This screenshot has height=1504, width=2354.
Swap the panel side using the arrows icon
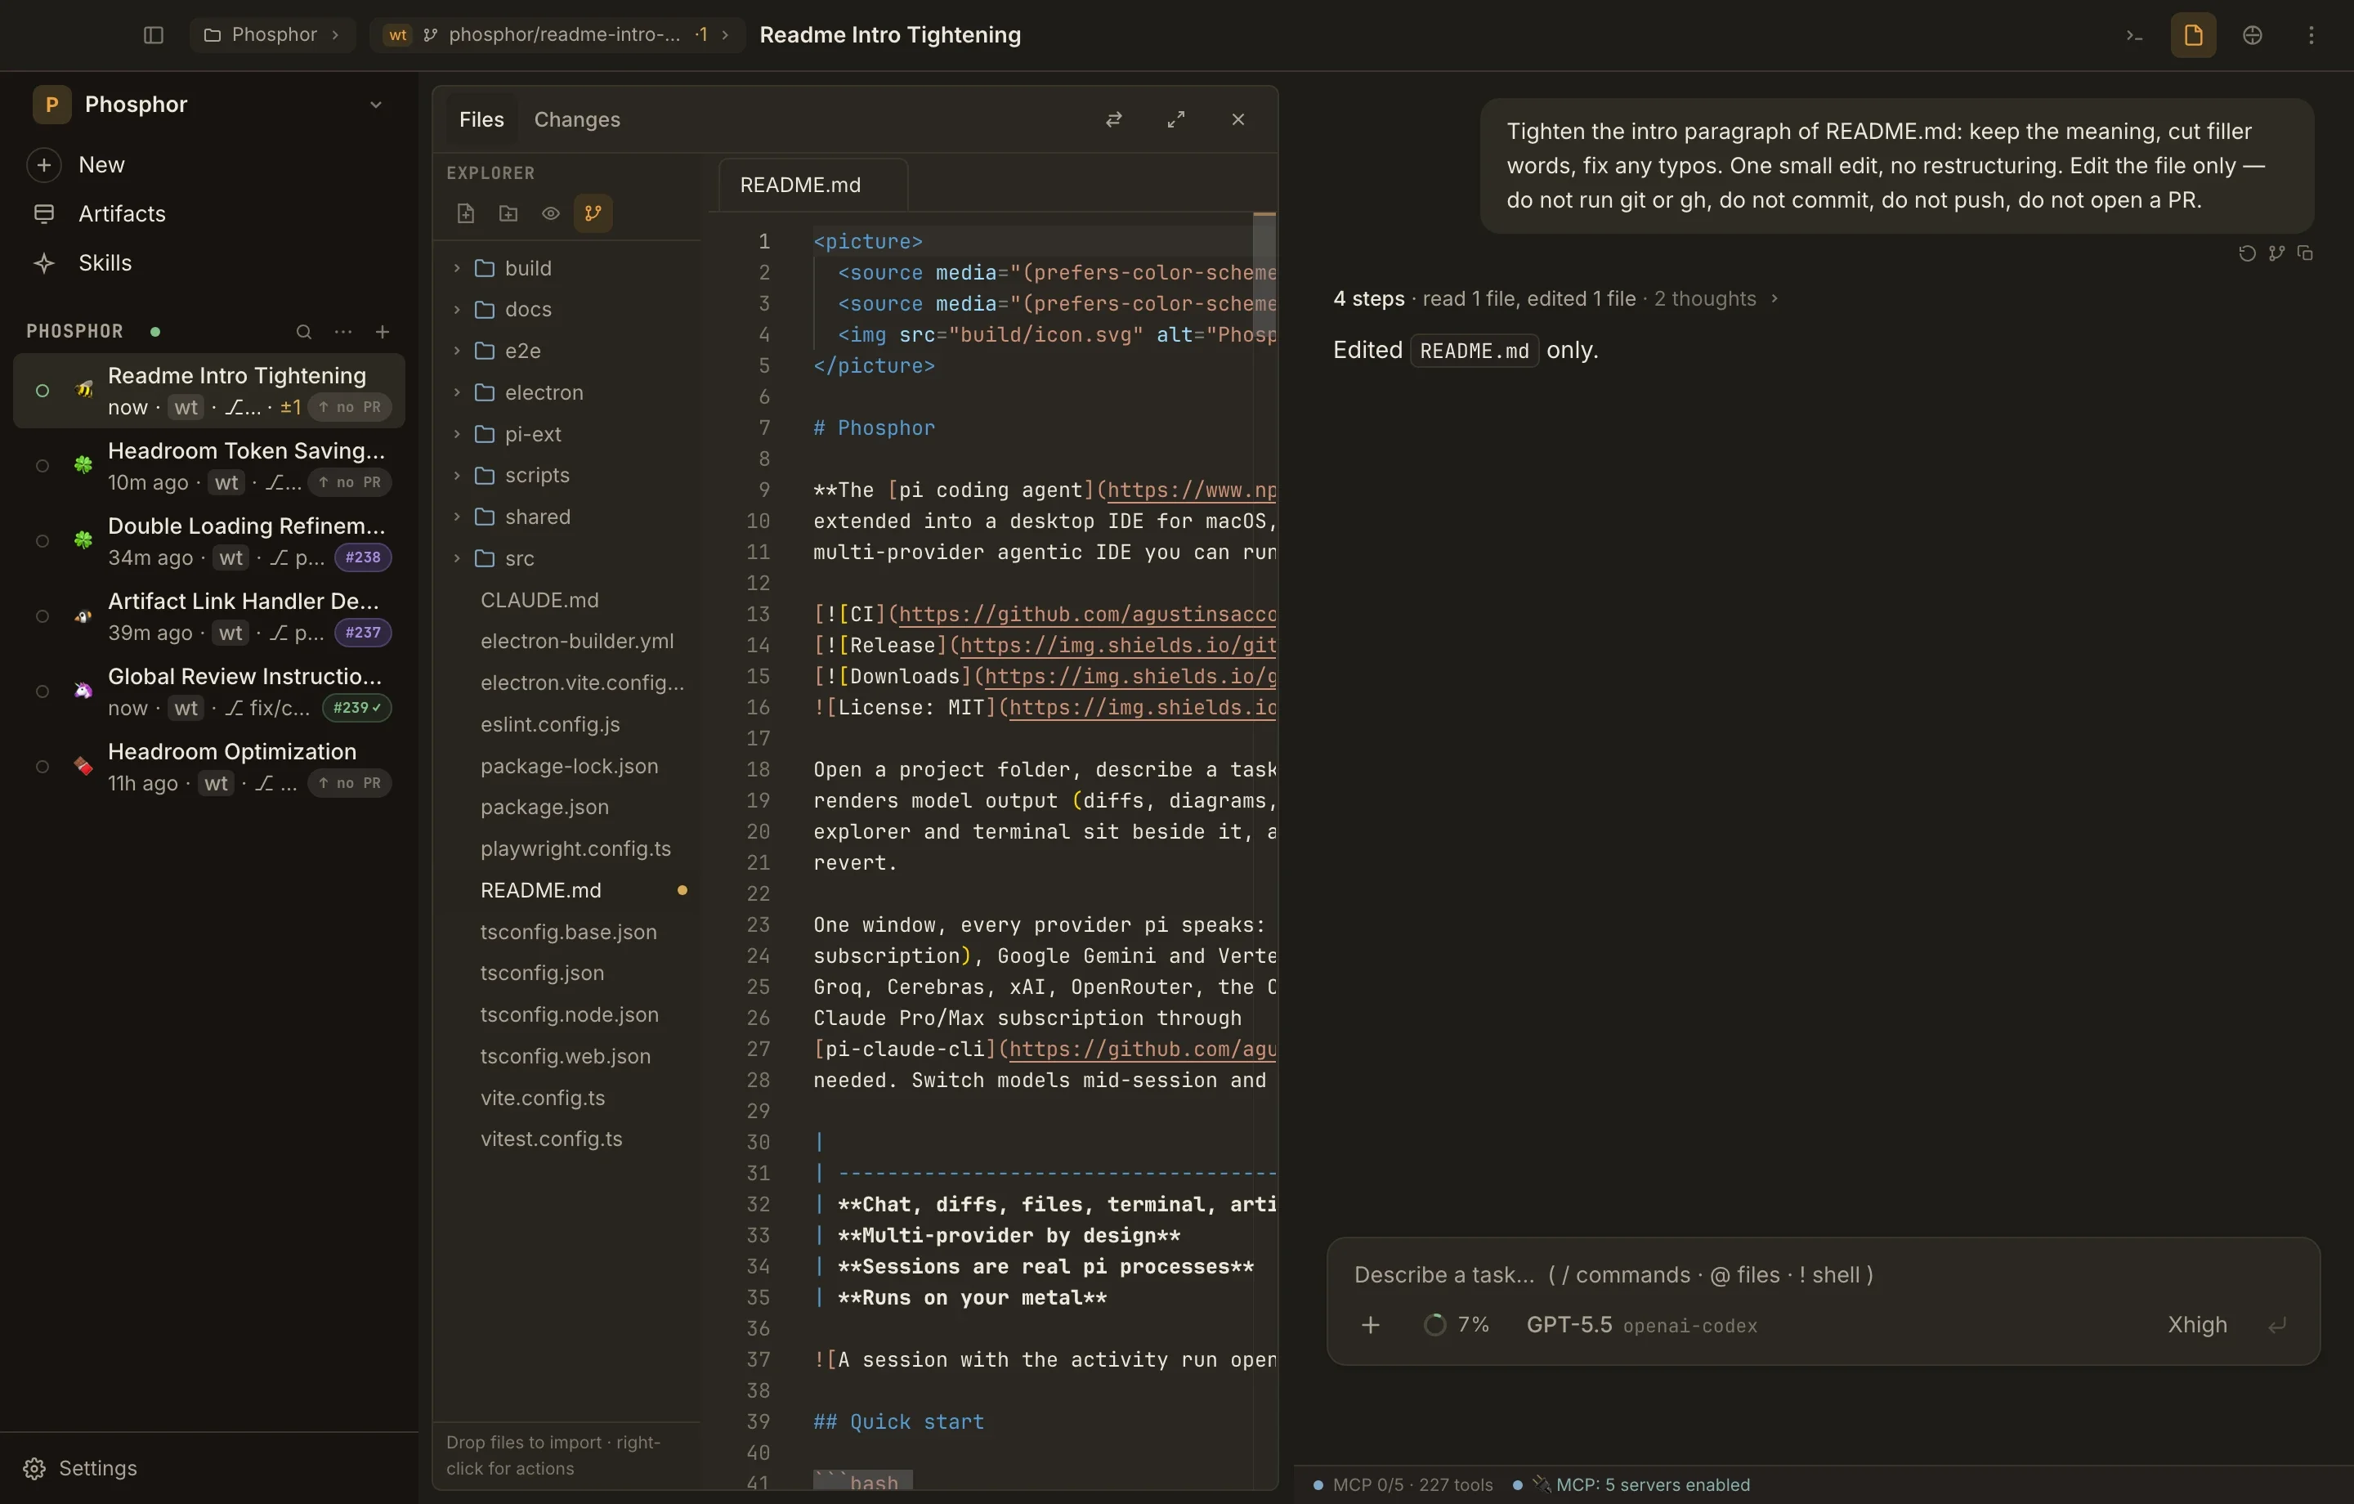pyautogui.click(x=1113, y=119)
